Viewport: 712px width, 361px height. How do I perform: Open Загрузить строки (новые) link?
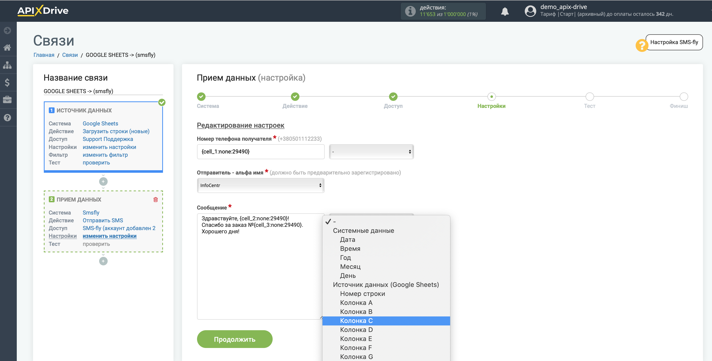coord(116,131)
